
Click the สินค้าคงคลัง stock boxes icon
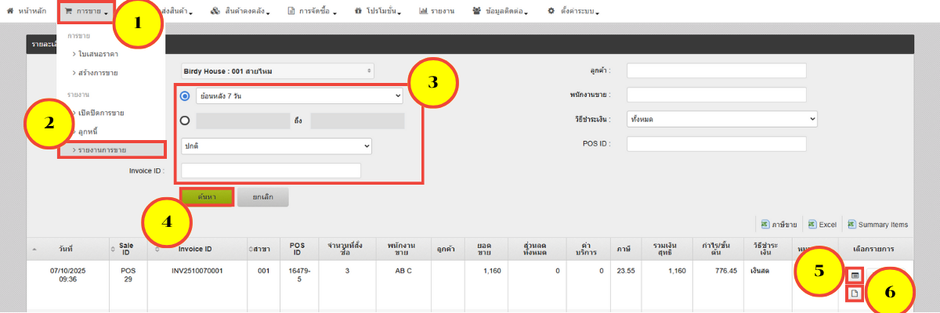215,12
